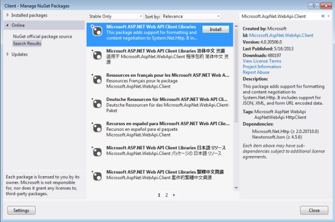
Task: Open the search box history dropdown arrow
Action: (328, 16)
